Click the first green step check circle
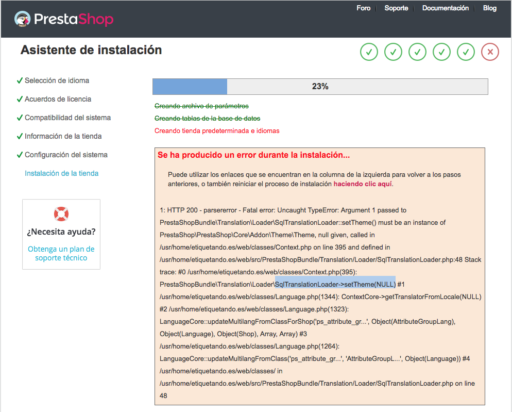The height and width of the screenshot is (412, 512). [x=369, y=52]
